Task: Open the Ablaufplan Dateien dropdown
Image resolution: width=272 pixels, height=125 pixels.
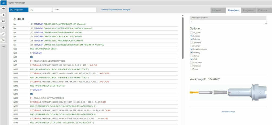Action: [228, 22]
